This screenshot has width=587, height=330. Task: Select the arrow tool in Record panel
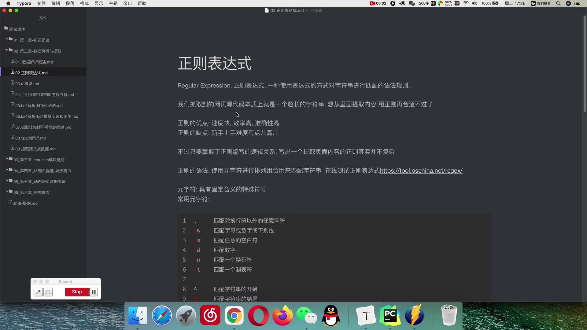38,292
